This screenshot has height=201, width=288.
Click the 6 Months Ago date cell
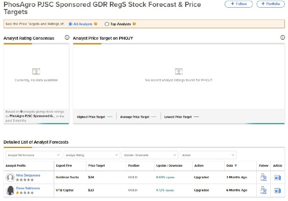coord(237,190)
